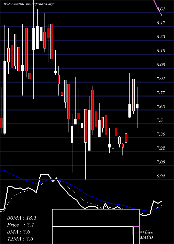Click the 'Price : 7.7' reading
The image size is (174, 244).
pos(21,225)
